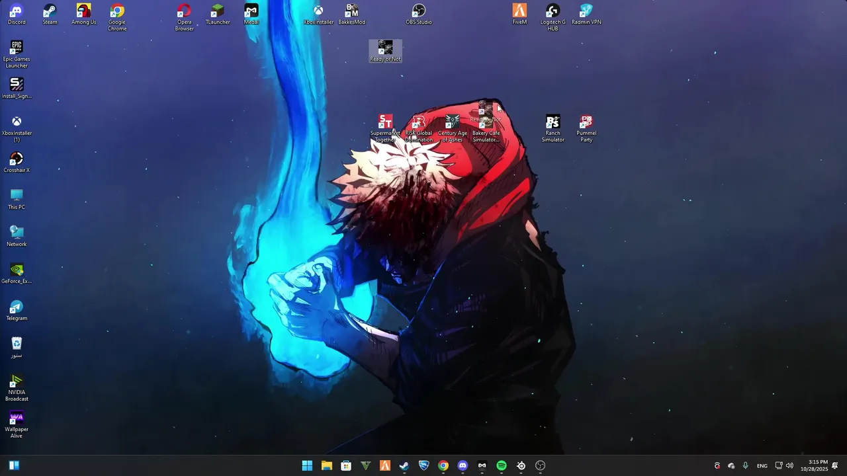847x476 pixels.
Task: Switch to Google Chrome in the taskbar
Action: [x=443, y=465]
